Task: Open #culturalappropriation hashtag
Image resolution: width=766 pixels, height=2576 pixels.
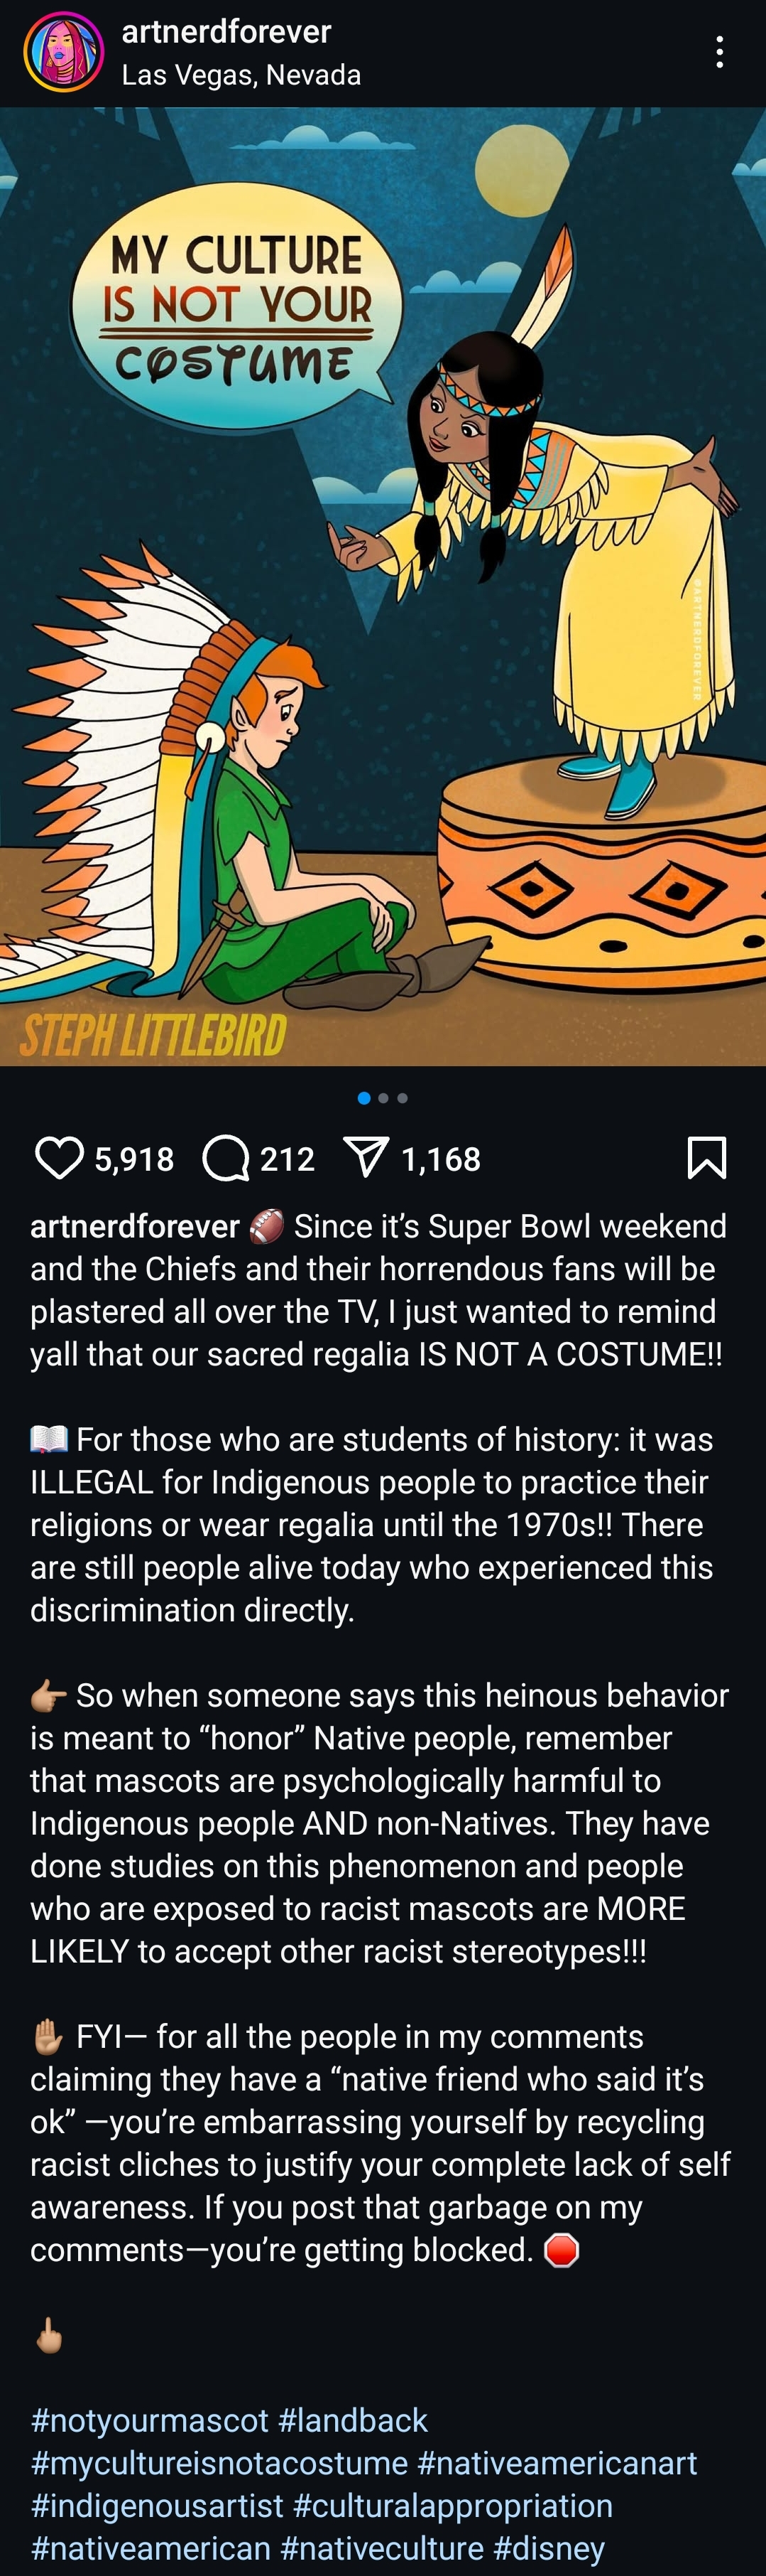Action: tap(454, 2506)
